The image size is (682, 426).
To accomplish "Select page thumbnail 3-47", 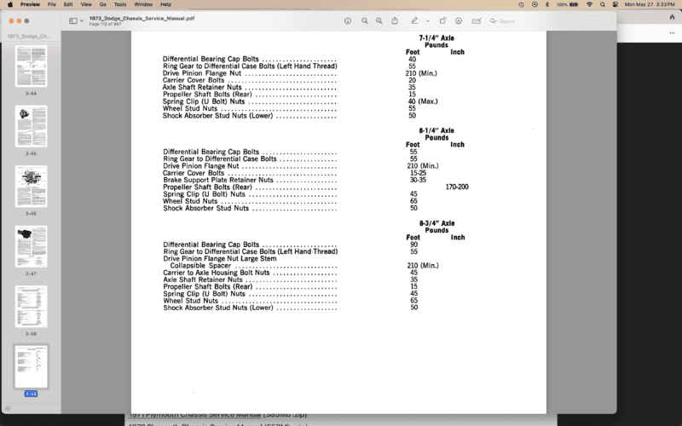I will click(31, 246).
